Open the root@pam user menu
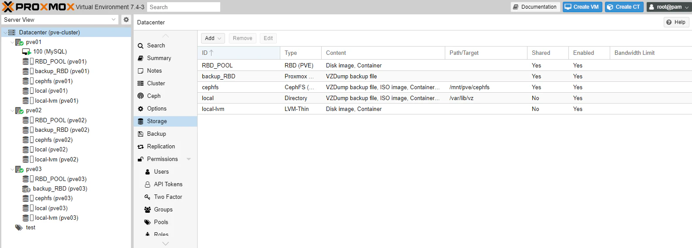The height and width of the screenshot is (248, 692). pyautogui.click(x=669, y=7)
